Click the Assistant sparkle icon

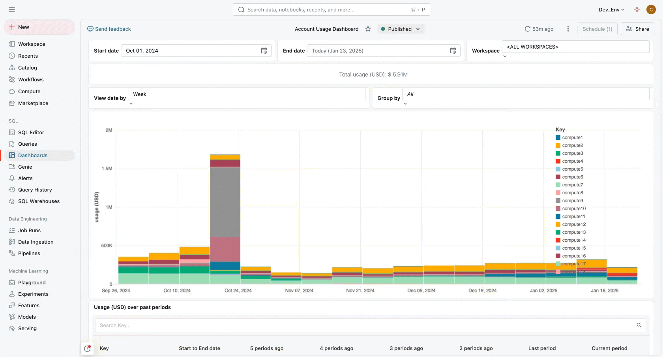point(637,9)
